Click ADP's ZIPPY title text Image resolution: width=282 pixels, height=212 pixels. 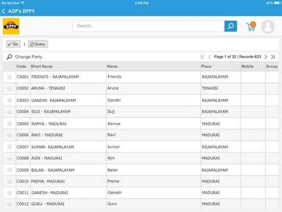pos(21,11)
